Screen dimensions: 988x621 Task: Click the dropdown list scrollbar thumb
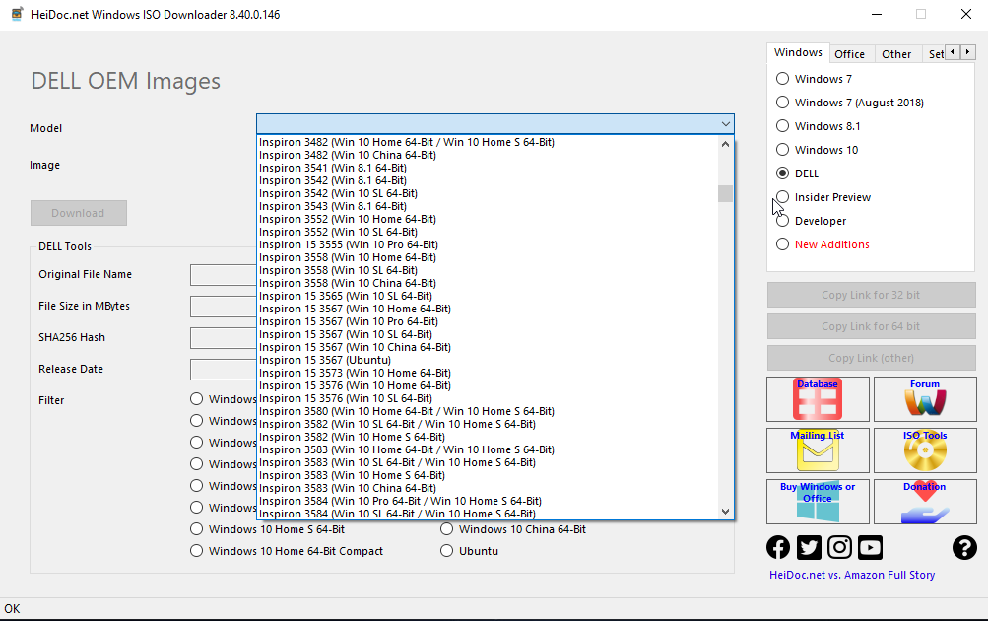(725, 193)
